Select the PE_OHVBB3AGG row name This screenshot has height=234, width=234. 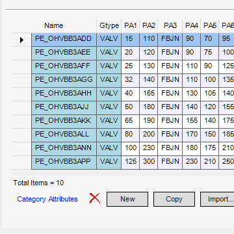coord(64,81)
